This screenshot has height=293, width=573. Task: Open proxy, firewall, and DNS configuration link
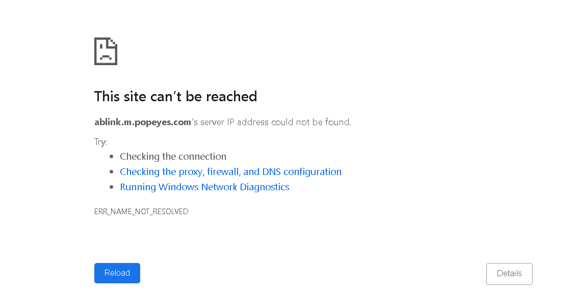tap(230, 172)
